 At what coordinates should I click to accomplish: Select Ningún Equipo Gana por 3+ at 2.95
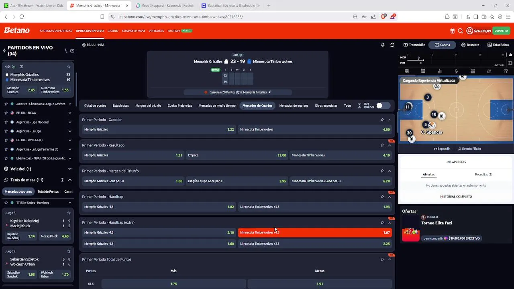[237, 181]
